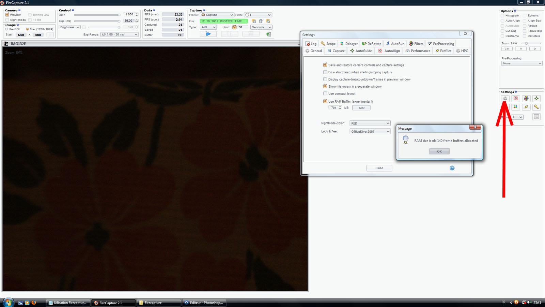Open the planet Profiles settings icon

526,107
